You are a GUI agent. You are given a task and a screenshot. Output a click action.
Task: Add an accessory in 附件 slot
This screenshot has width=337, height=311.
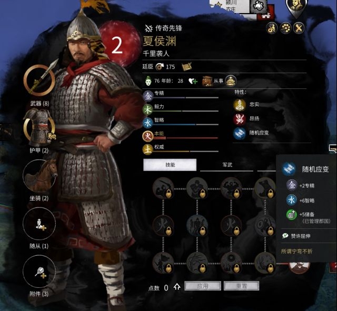tap(39, 272)
